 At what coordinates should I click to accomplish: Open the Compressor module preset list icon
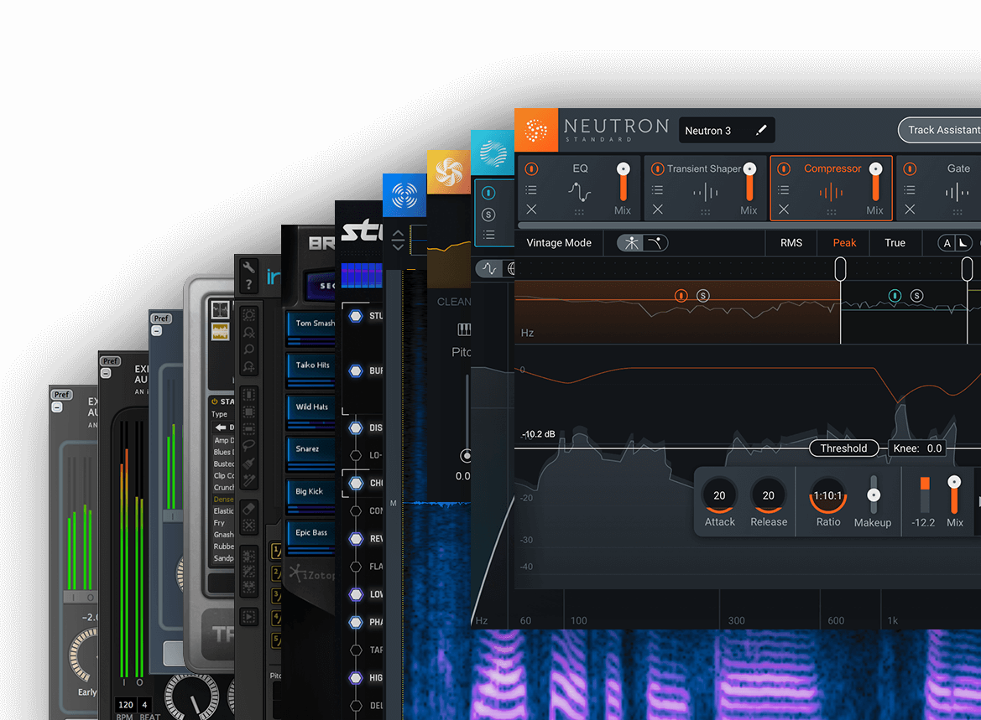click(783, 190)
